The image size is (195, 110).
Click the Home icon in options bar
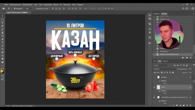tap(4, 9)
